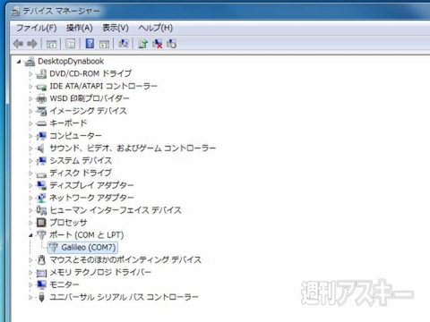The image size is (430, 322).
Task: Select the DesktopDynabook computer name
Action: 71,62
